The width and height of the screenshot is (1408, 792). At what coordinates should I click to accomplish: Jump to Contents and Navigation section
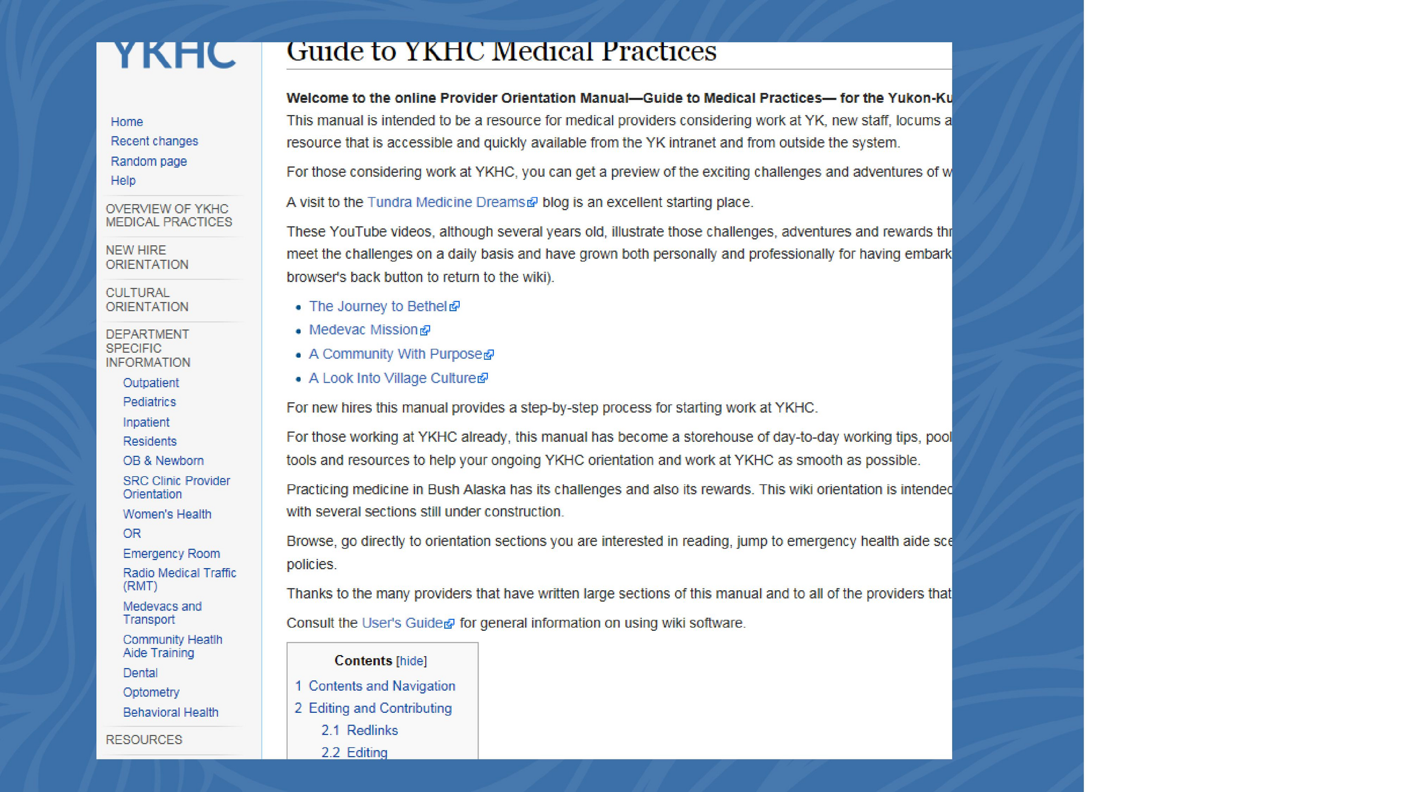point(381,686)
